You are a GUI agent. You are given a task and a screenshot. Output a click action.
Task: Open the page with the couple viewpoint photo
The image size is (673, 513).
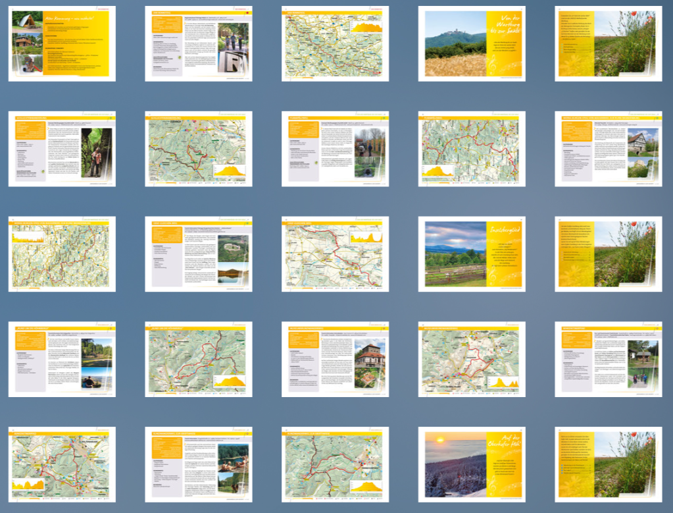click(x=62, y=360)
